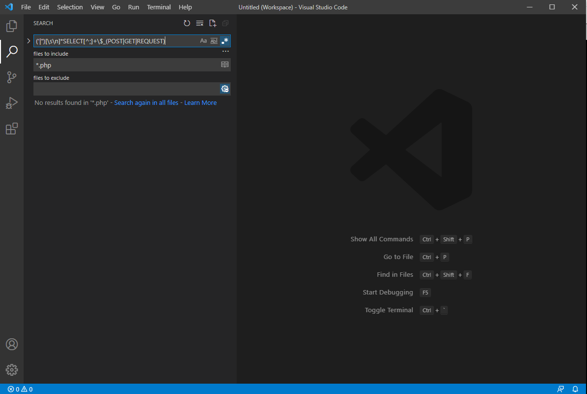This screenshot has height=394, width=587.
Task: Open the notifications bell in status bar
Action: coord(575,389)
